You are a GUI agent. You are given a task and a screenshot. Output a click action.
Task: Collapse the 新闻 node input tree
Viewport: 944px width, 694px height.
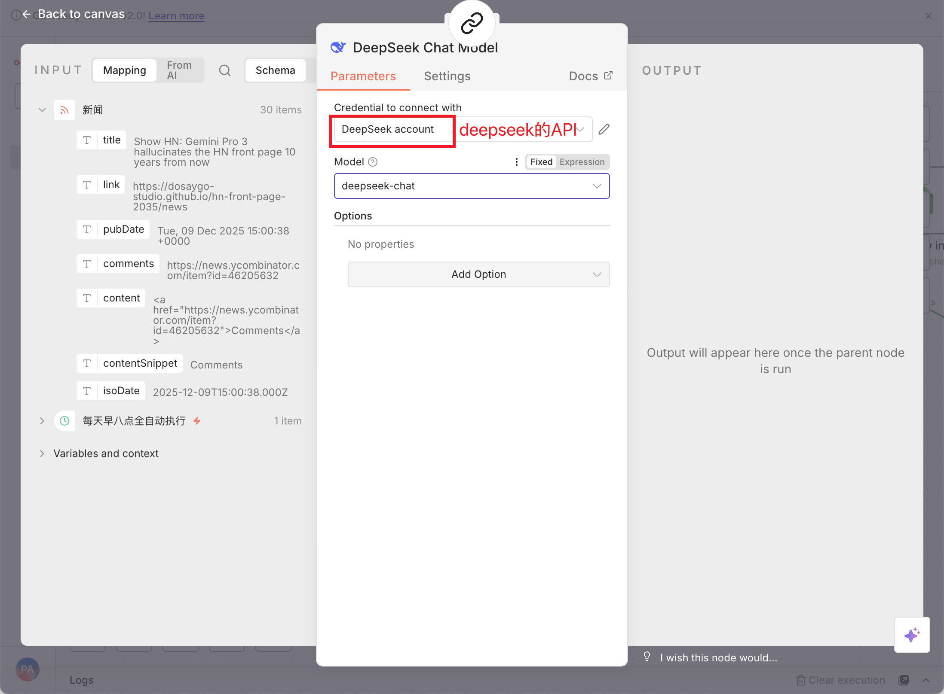coord(42,110)
